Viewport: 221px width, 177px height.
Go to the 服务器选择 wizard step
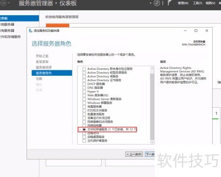pos(44,67)
